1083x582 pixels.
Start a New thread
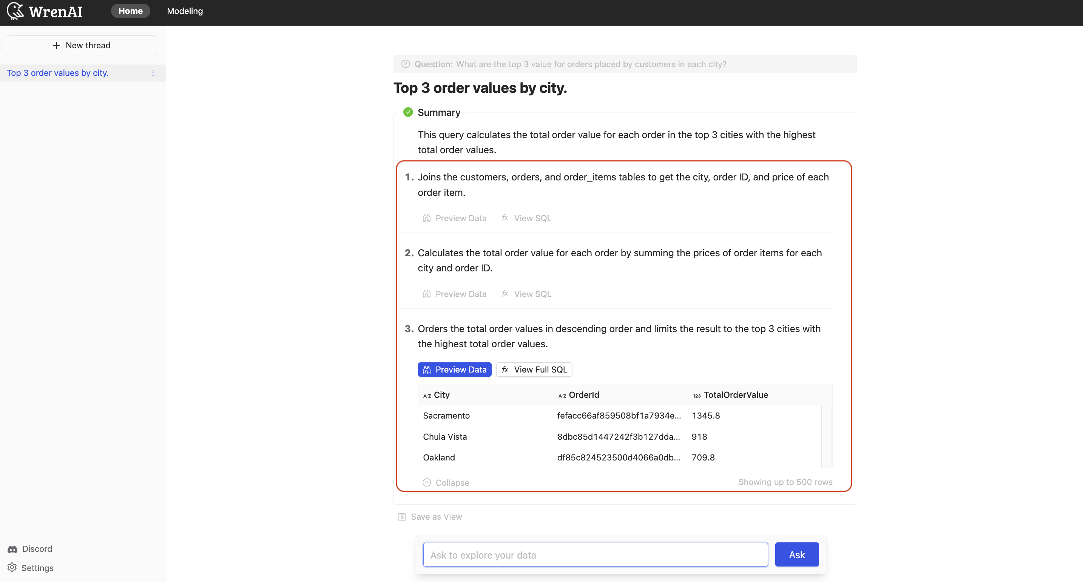click(x=82, y=45)
